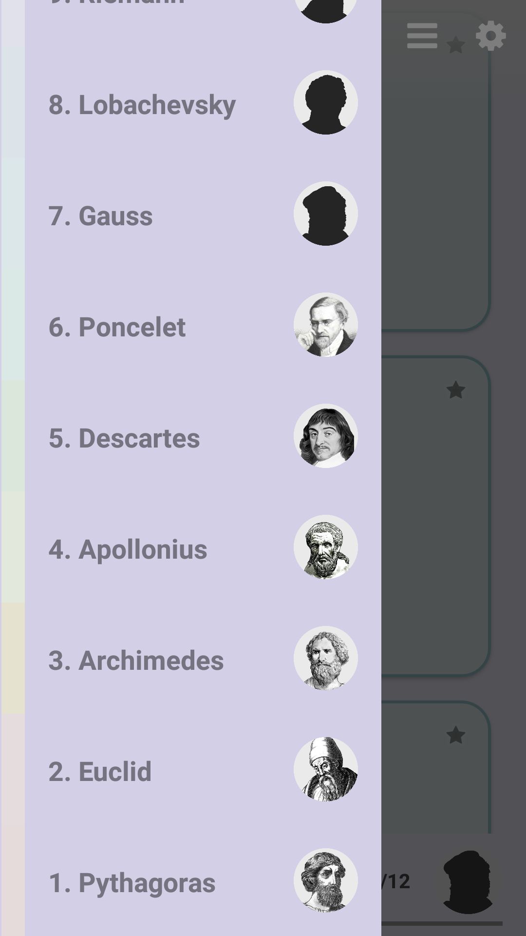This screenshot has width=526, height=936.
Task: Open '8. Lobachevsky' from the list
Action: [x=142, y=104]
